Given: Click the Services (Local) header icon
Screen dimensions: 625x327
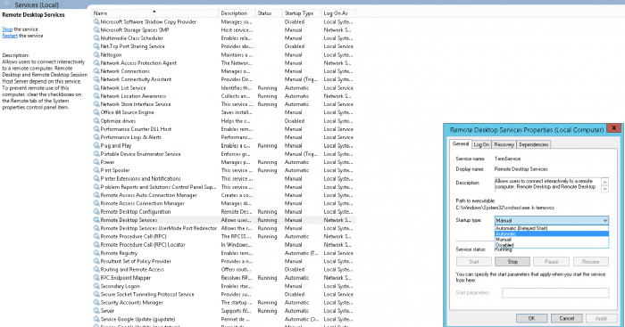Looking at the screenshot, I should [x=7, y=4].
